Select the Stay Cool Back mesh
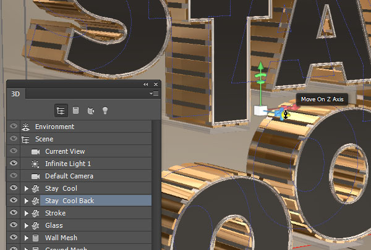The image size is (371, 250). click(86, 201)
